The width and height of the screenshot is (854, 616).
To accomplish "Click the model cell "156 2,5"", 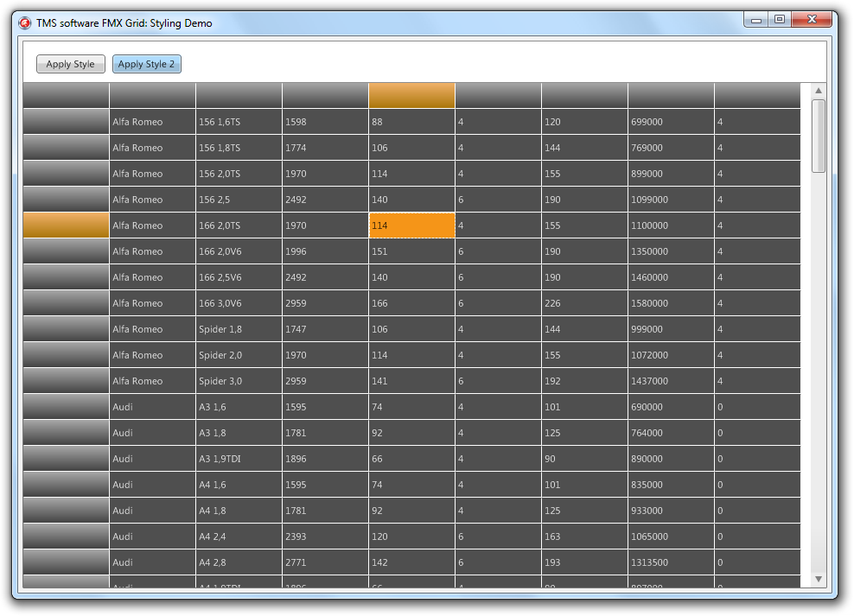I will coord(239,200).
